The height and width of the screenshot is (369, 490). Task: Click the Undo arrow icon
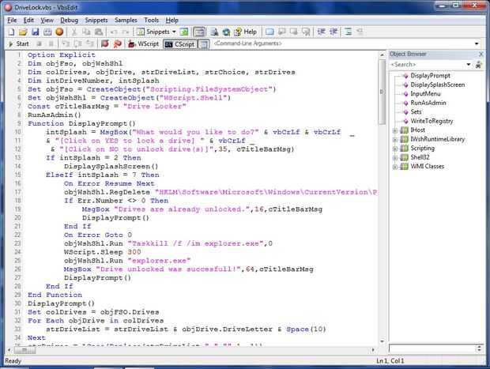coord(114,32)
